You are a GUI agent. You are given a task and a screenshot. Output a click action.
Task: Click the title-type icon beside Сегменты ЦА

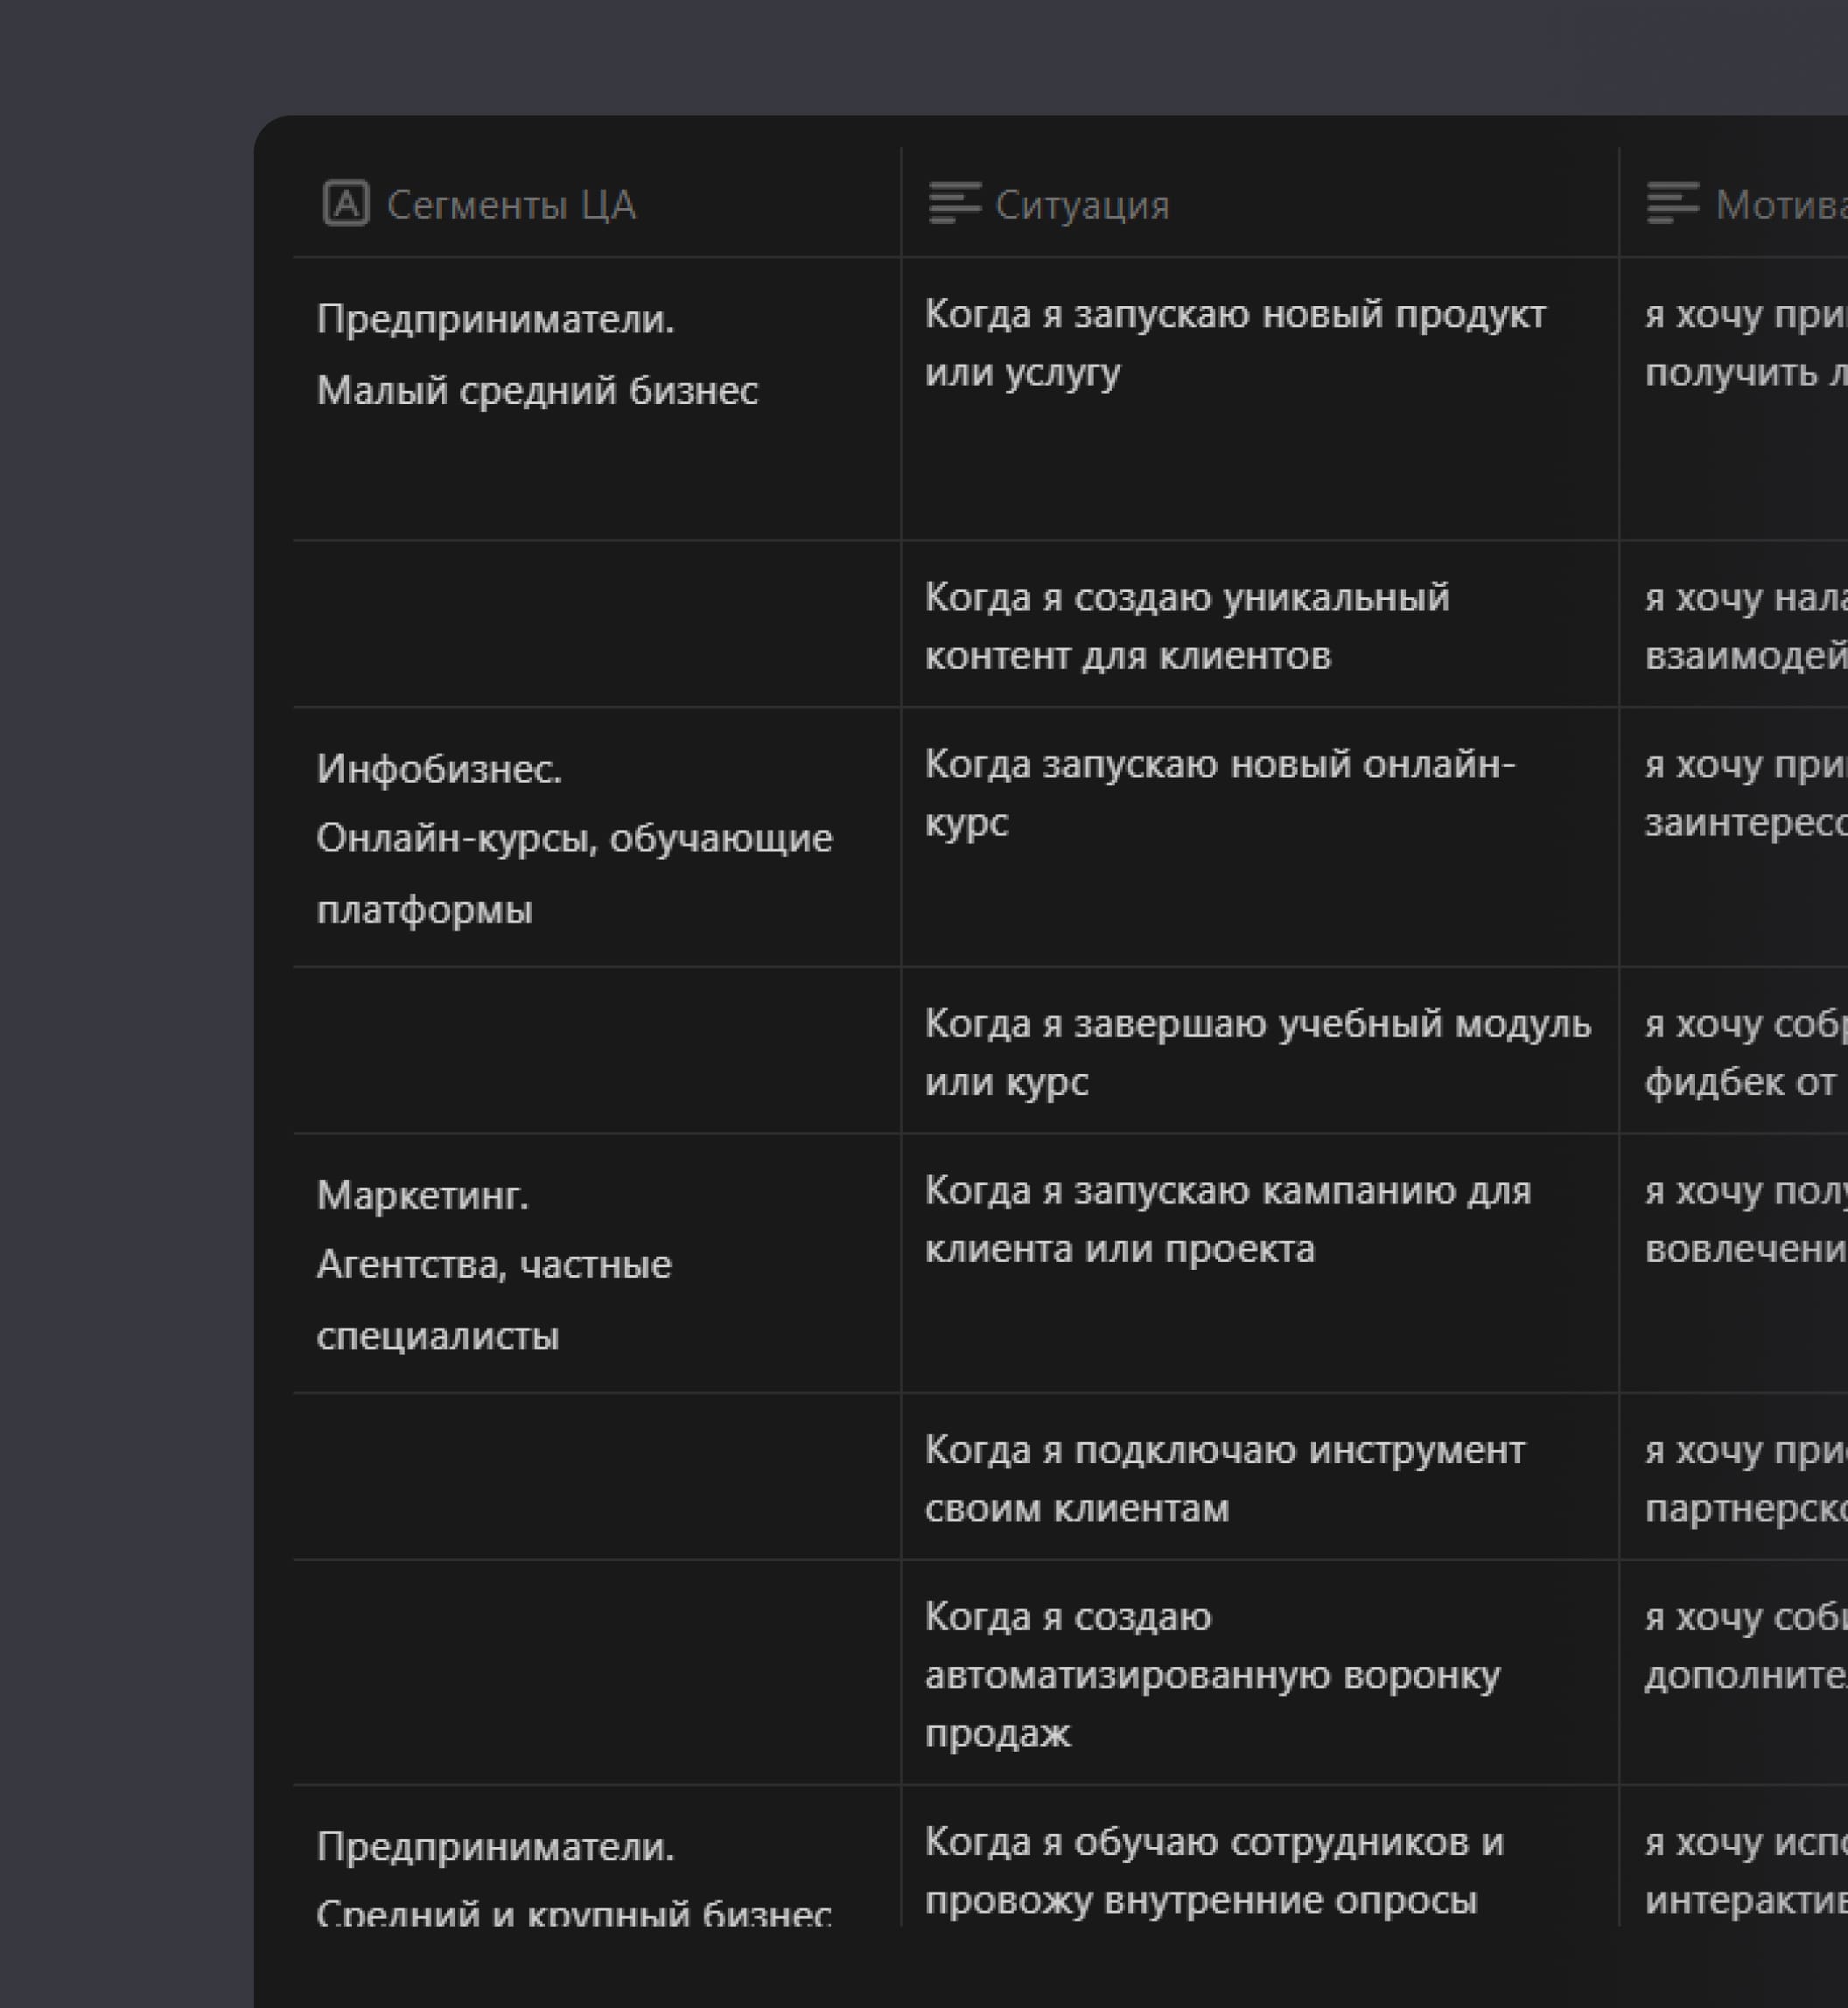pyautogui.click(x=346, y=204)
